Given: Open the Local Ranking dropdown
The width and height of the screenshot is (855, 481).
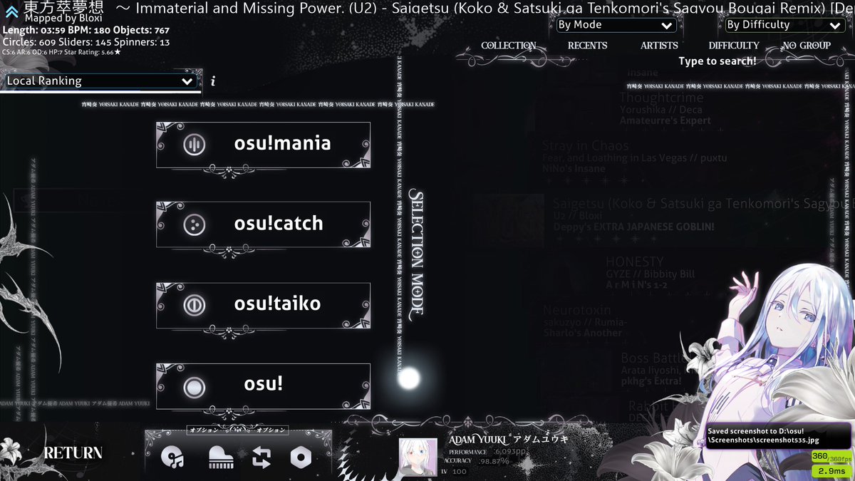Looking at the screenshot, I should point(99,81).
